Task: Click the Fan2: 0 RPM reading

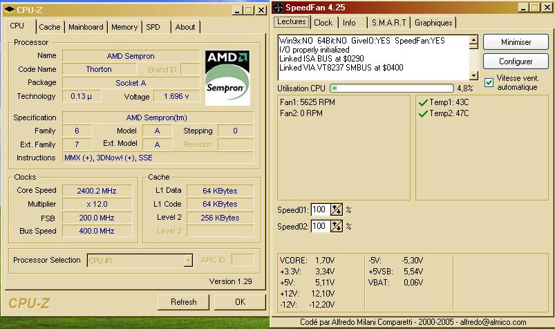Action: pos(301,113)
